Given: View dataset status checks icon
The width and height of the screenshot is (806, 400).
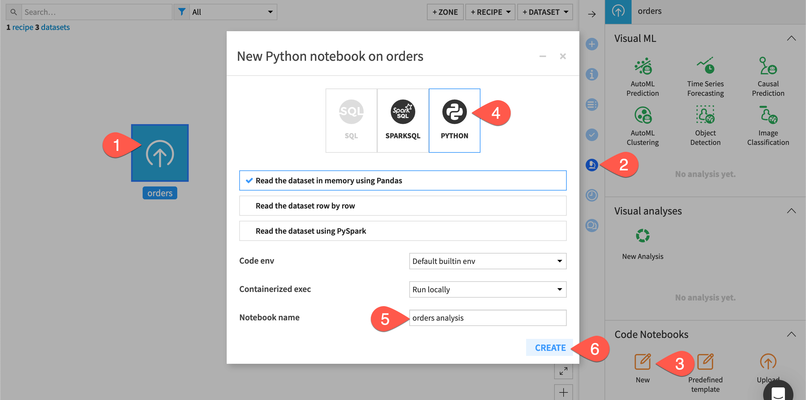Looking at the screenshot, I should coord(592,135).
